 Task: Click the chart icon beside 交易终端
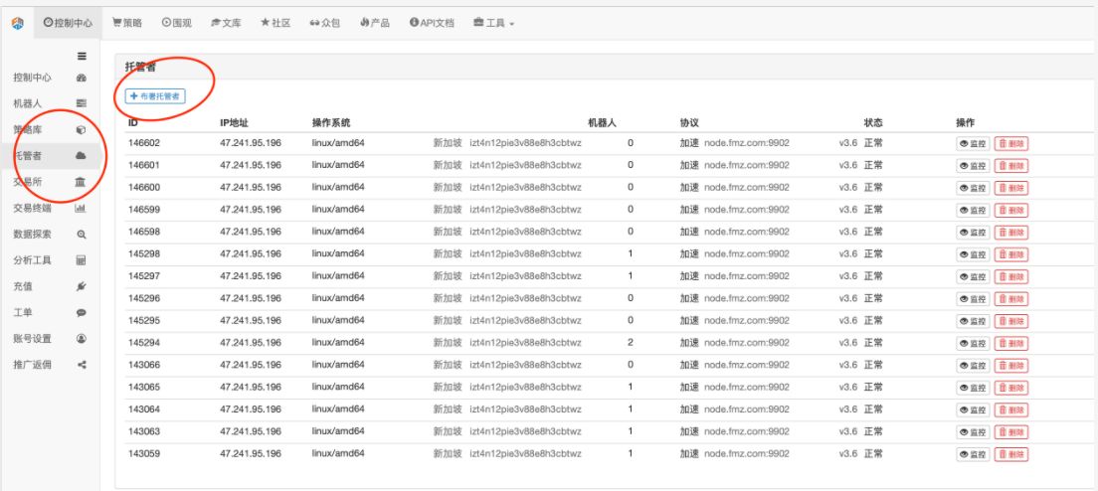pos(81,208)
